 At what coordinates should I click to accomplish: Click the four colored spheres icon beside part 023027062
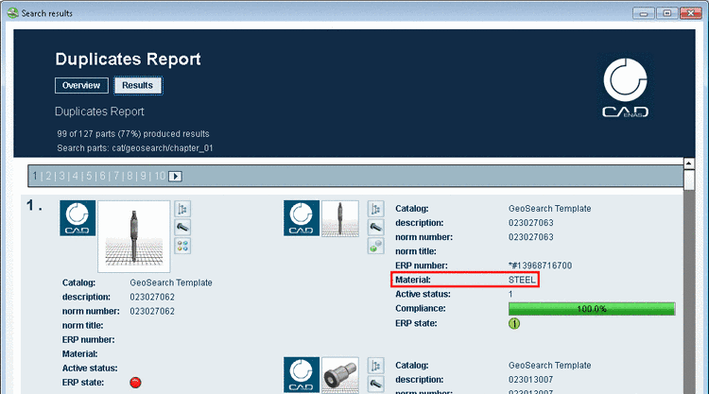pos(182,246)
